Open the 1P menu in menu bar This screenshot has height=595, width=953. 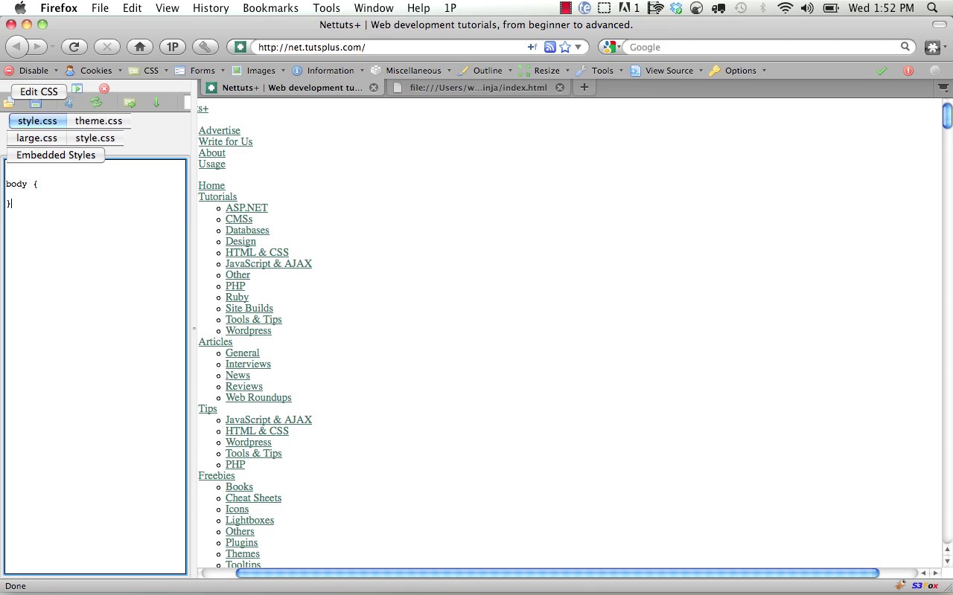click(450, 8)
